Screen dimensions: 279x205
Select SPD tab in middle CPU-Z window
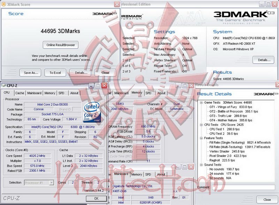(149, 93)
